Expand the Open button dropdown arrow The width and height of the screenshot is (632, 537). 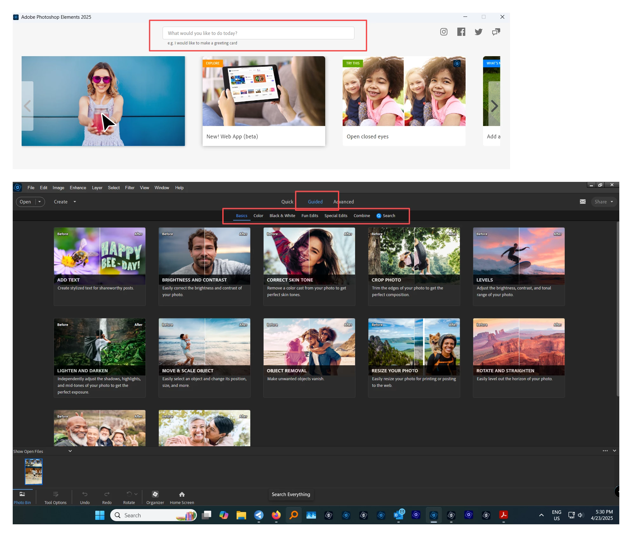pyautogui.click(x=40, y=202)
